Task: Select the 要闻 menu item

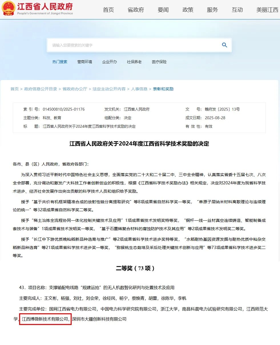Action: point(163,9)
